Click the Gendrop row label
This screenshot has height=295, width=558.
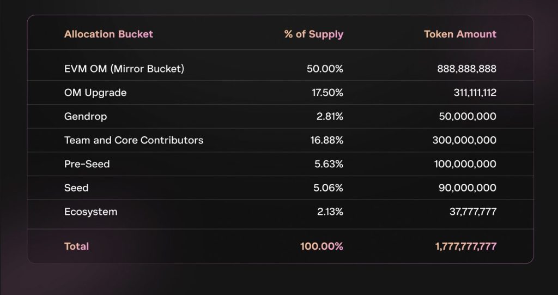coord(86,117)
